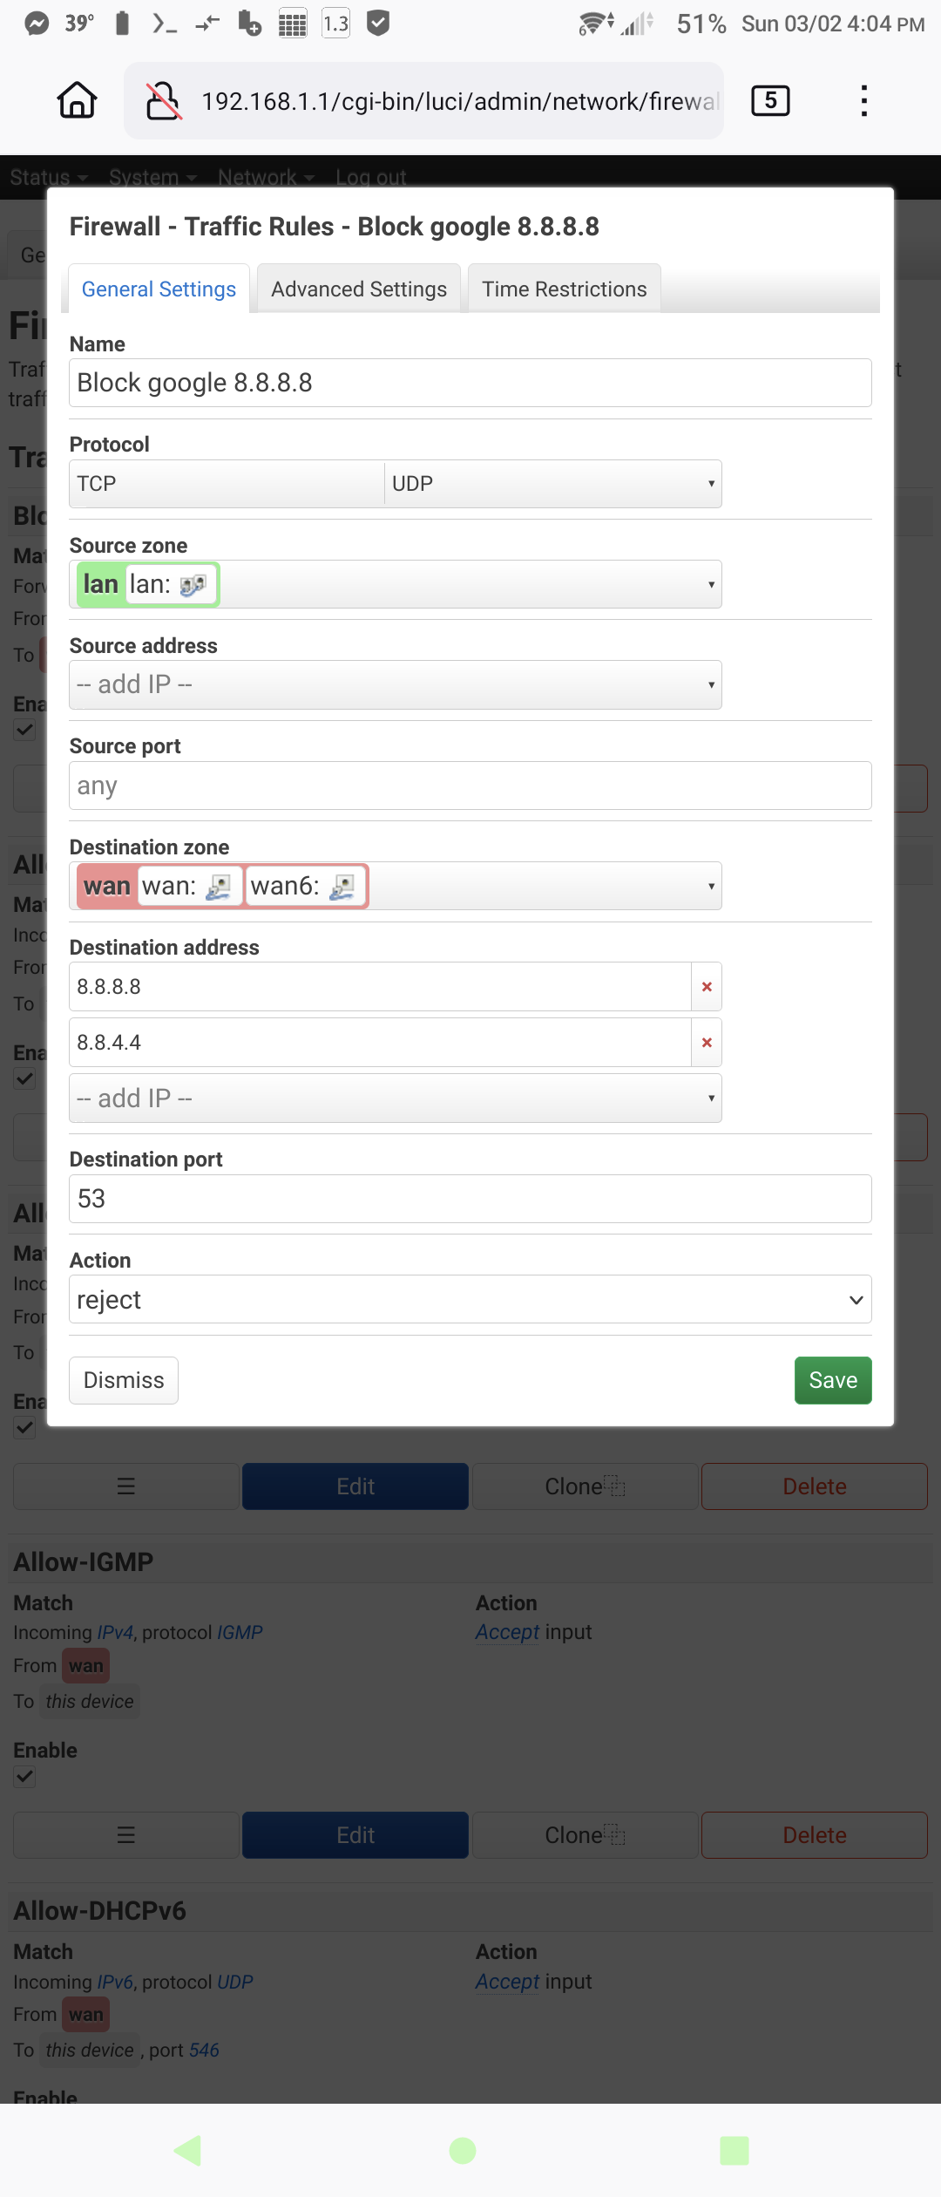Save the firewall rule
941x2197 pixels.
point(833,1380)
